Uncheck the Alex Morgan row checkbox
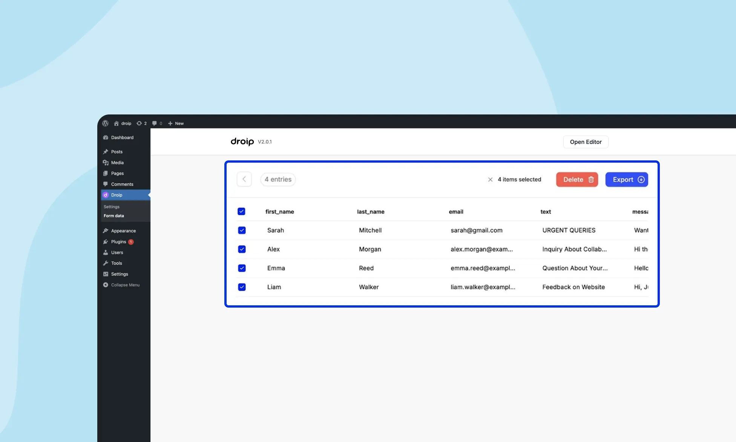 [242, 249]
